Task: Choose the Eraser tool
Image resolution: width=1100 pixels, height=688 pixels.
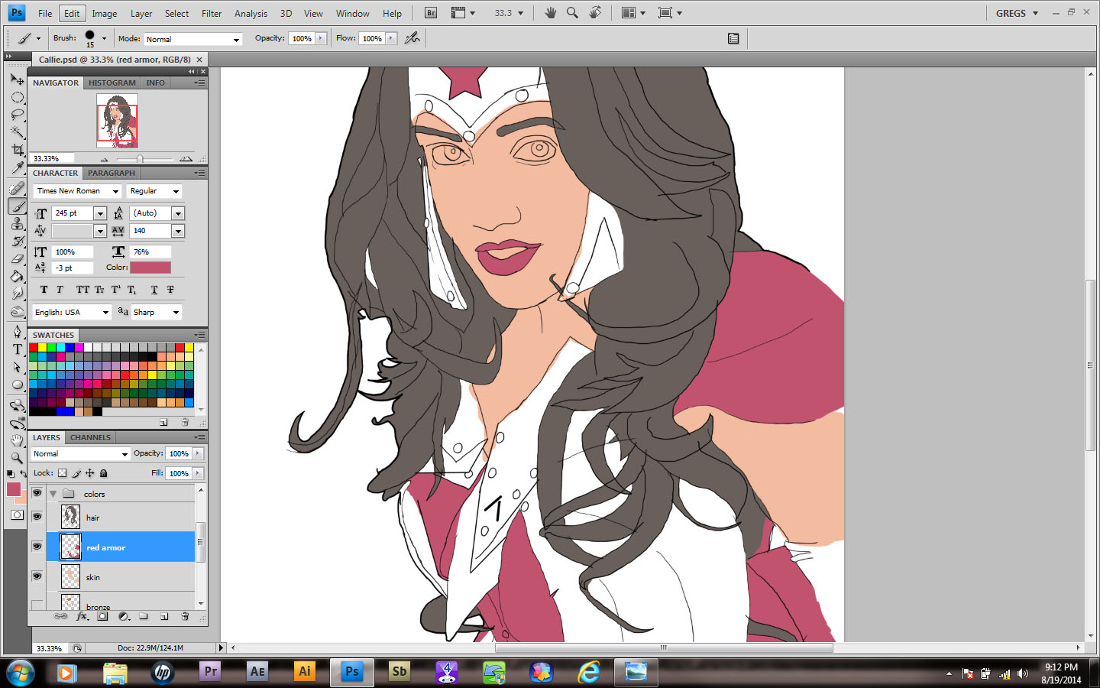Action: (x=18, y=259)
